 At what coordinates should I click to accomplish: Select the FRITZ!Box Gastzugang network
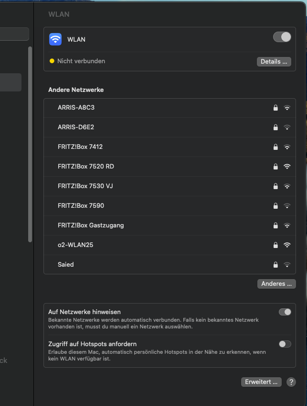(91, 226)
